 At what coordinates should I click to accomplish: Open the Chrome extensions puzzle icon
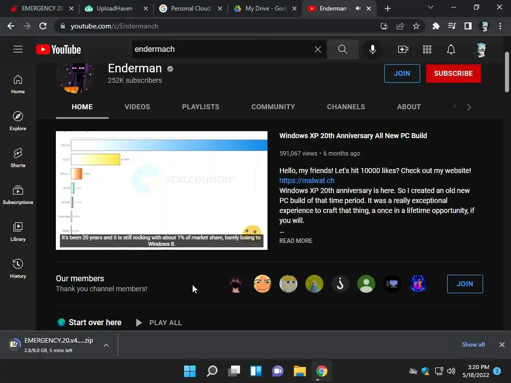pos(436,26)
